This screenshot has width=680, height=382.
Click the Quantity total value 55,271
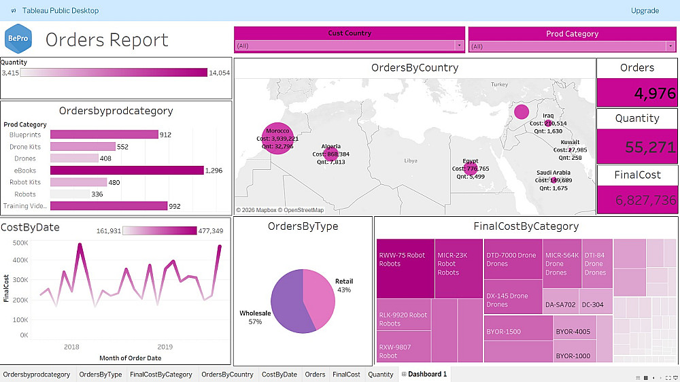click(x=650, y=147)
